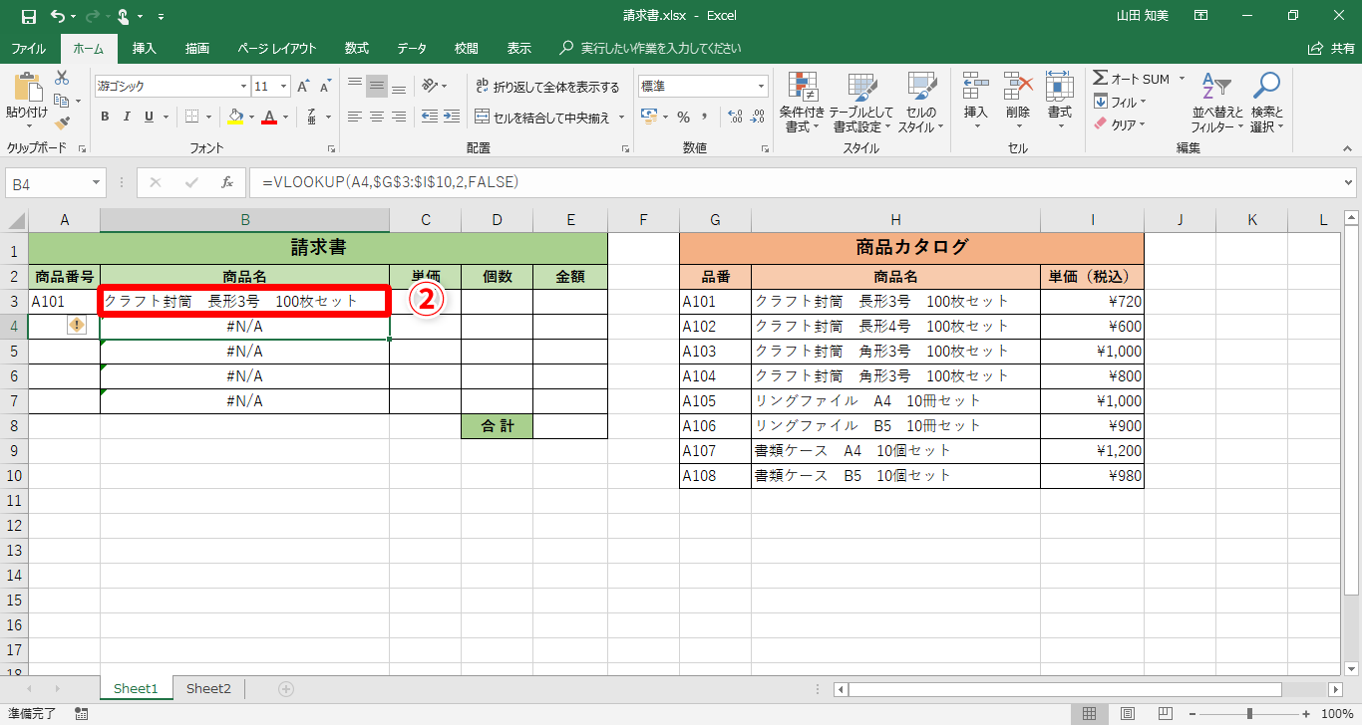This screenshot has width=1362, height=725.
Task: Add a new sheet with plus button
Action: tap(286, 688)
